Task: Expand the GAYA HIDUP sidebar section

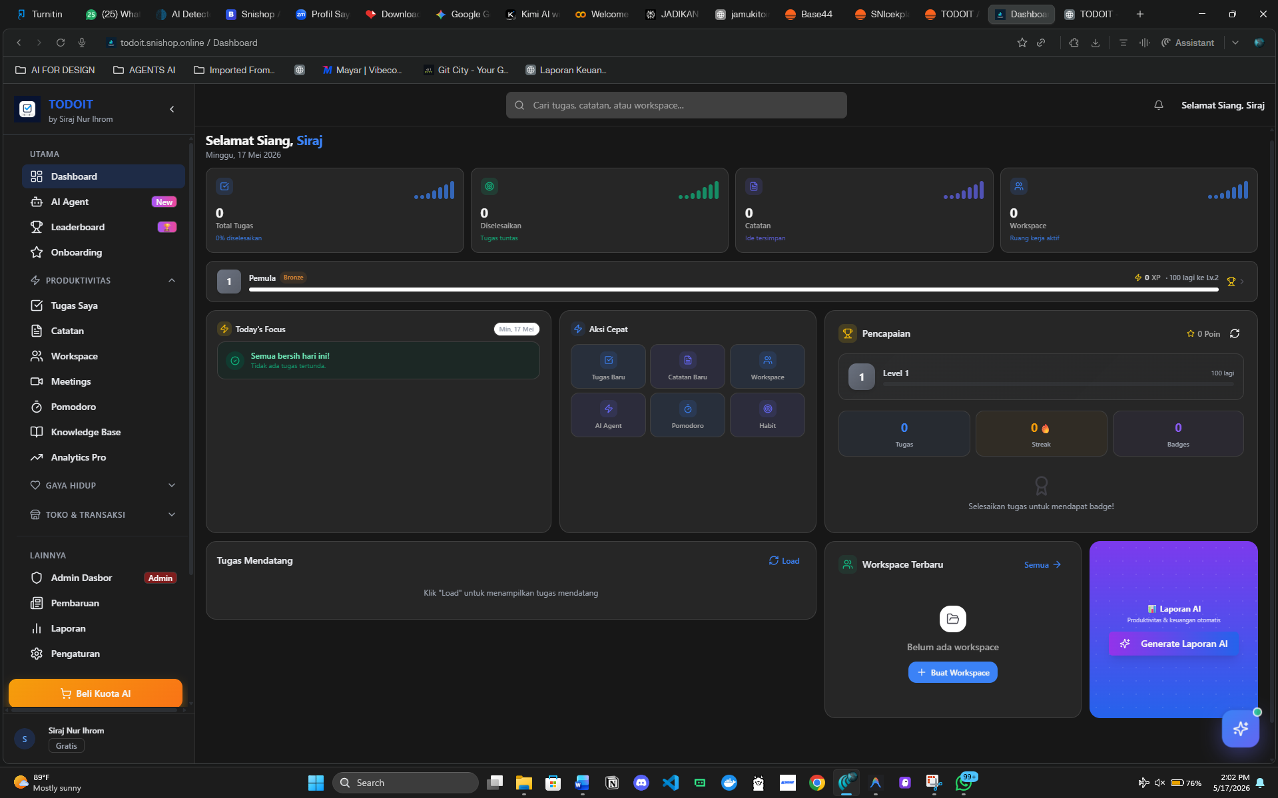Action: [x=172, y=485]
